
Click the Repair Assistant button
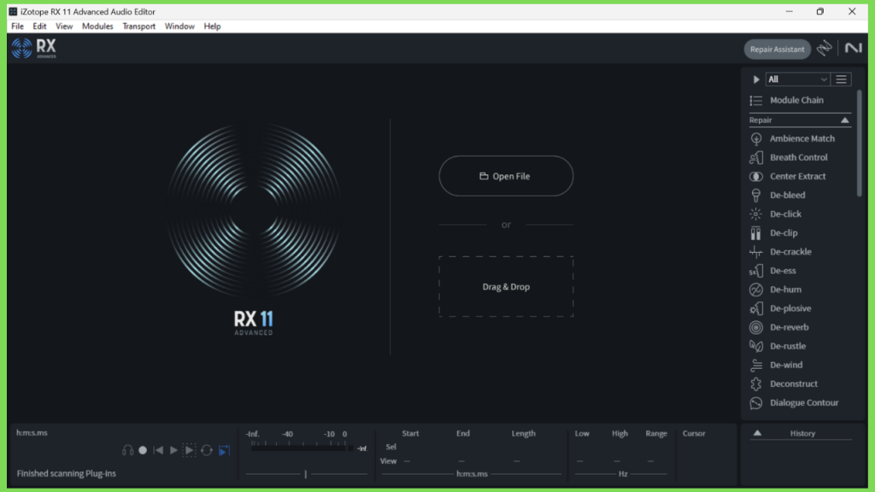click(x=778, y=49)
